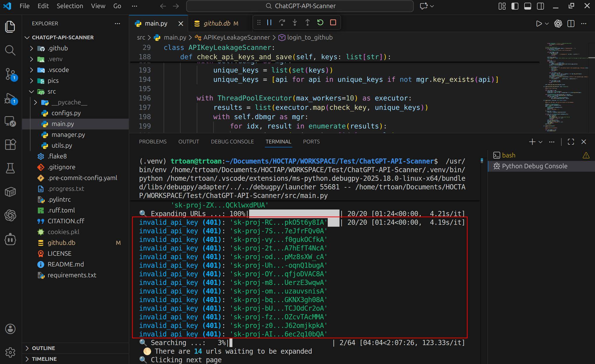Open Source Control view with badge
The width and height of the screenshot is (595, 364).
pyautogui.click(x=10, y=74)
